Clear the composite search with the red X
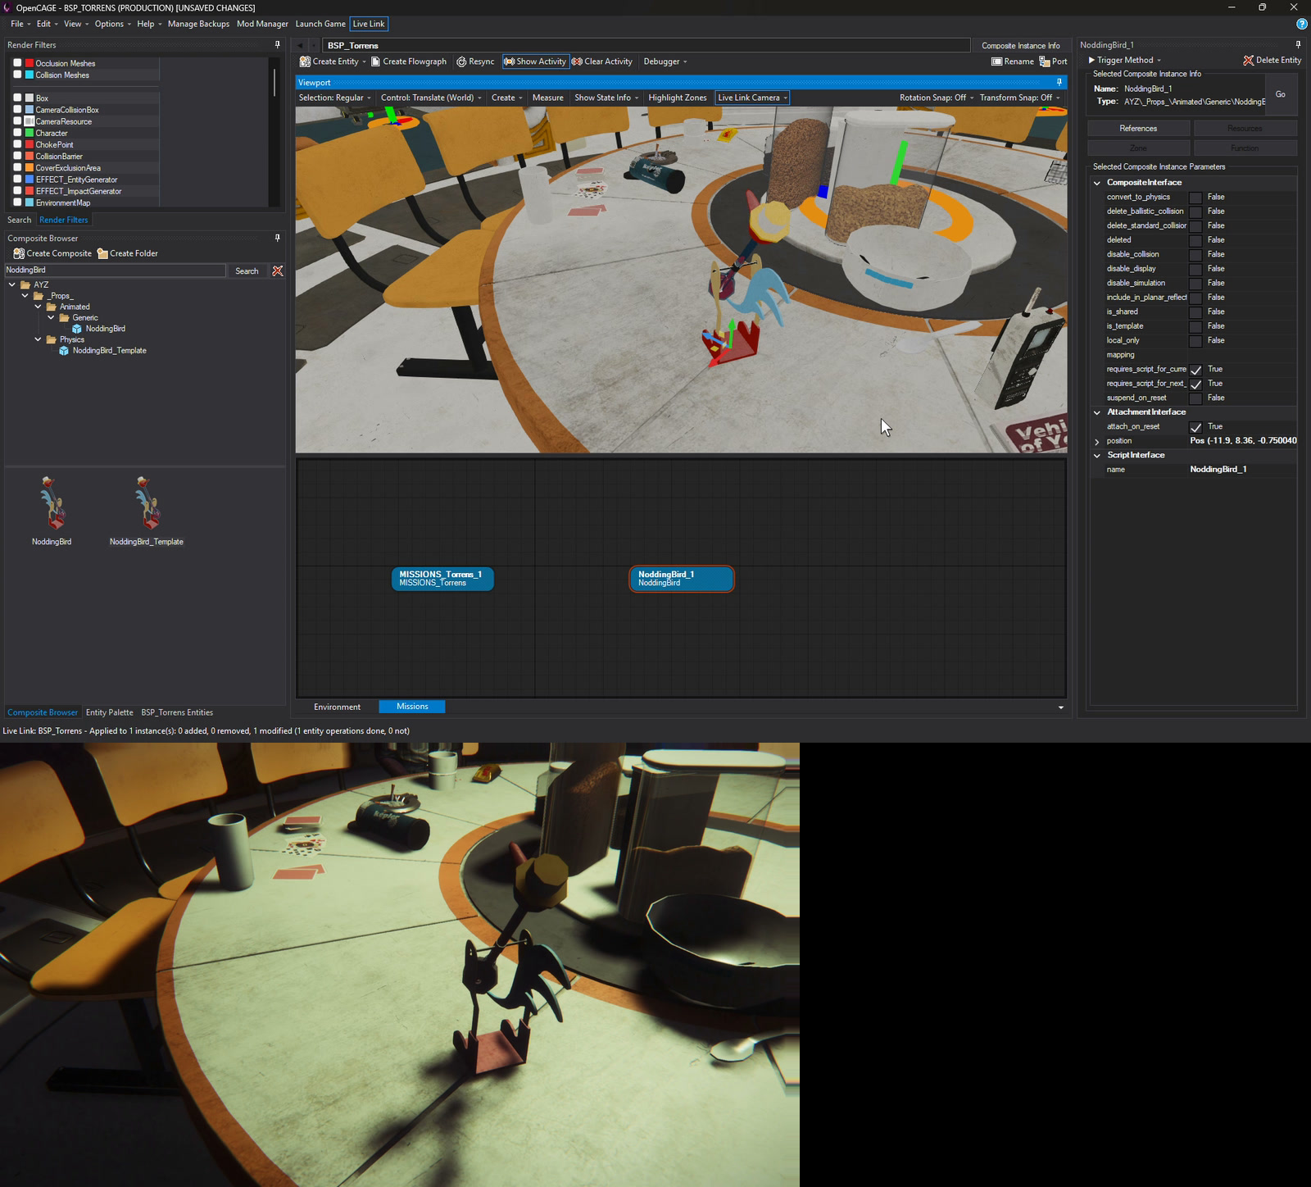1311x1187 pixels. (278, 271)
